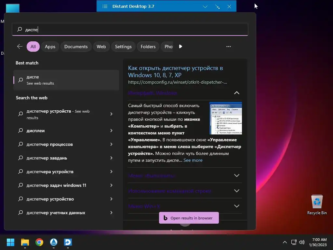This screenshot has height=250, width=333.
Task: Switch to the Documents filter tab
Action: click(x=76, y=47)
